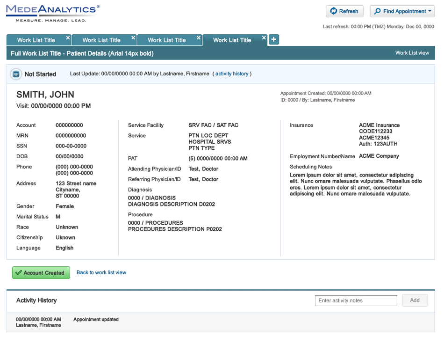Close the active fourth work list tab

264,38
